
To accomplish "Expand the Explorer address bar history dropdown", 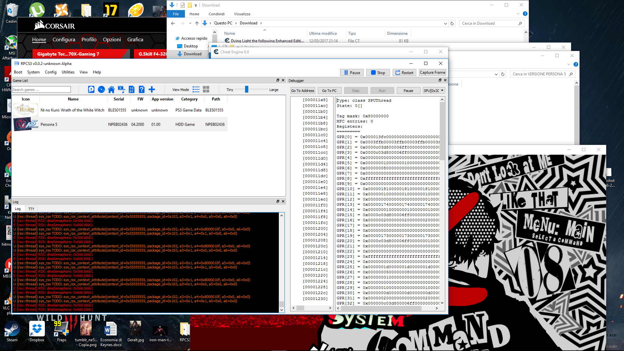I will 445,23.
